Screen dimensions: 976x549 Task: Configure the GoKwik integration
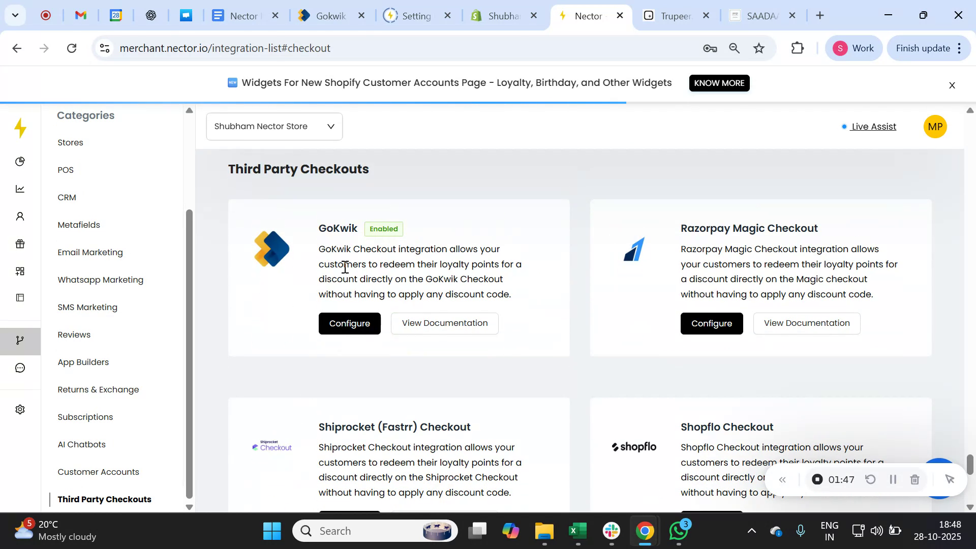click(349, 323)
